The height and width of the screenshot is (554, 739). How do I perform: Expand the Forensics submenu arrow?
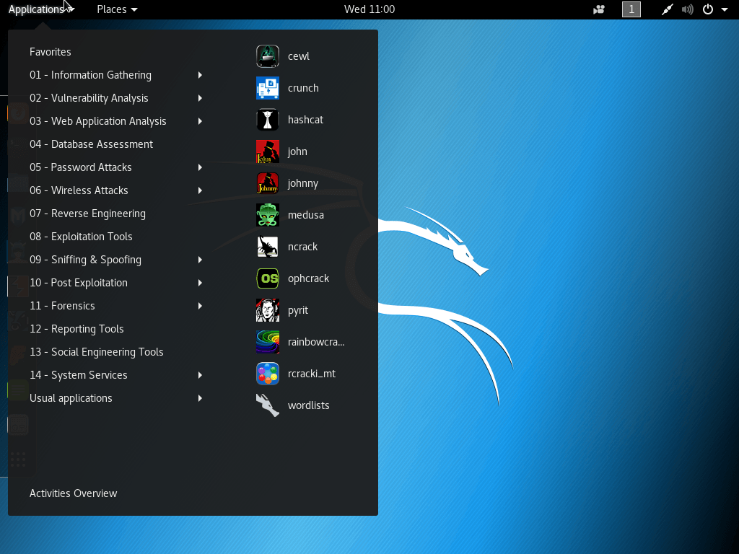tap(200, 306)
